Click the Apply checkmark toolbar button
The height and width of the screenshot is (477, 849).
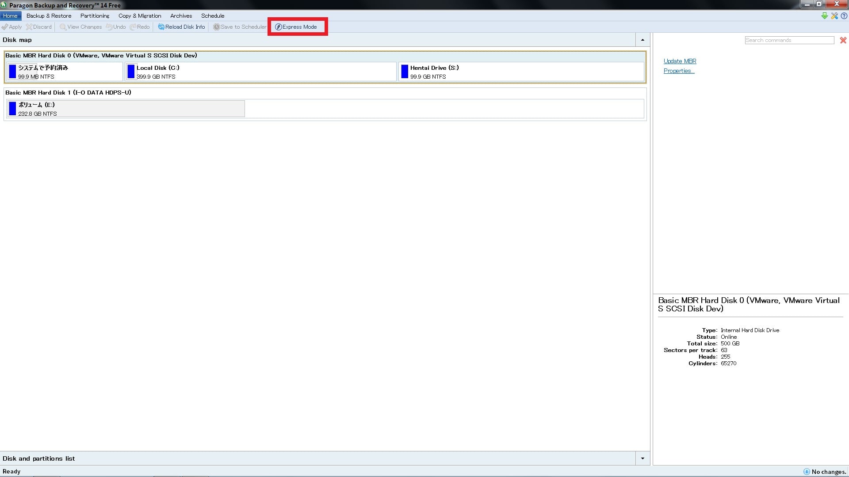click(12, 27)
